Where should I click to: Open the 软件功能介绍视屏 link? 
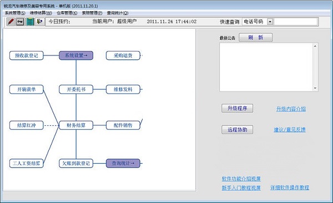click(241, 179)
